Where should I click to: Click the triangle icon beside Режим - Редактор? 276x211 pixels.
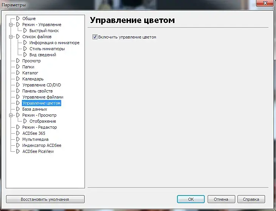coord(18,127)
